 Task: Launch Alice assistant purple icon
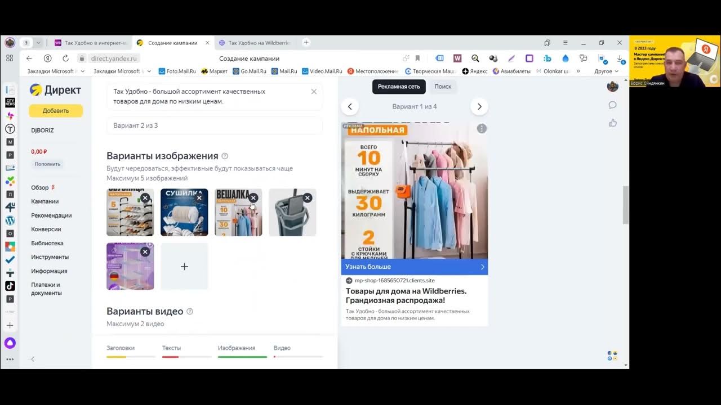pyautogui.click(x=10, y=343)
